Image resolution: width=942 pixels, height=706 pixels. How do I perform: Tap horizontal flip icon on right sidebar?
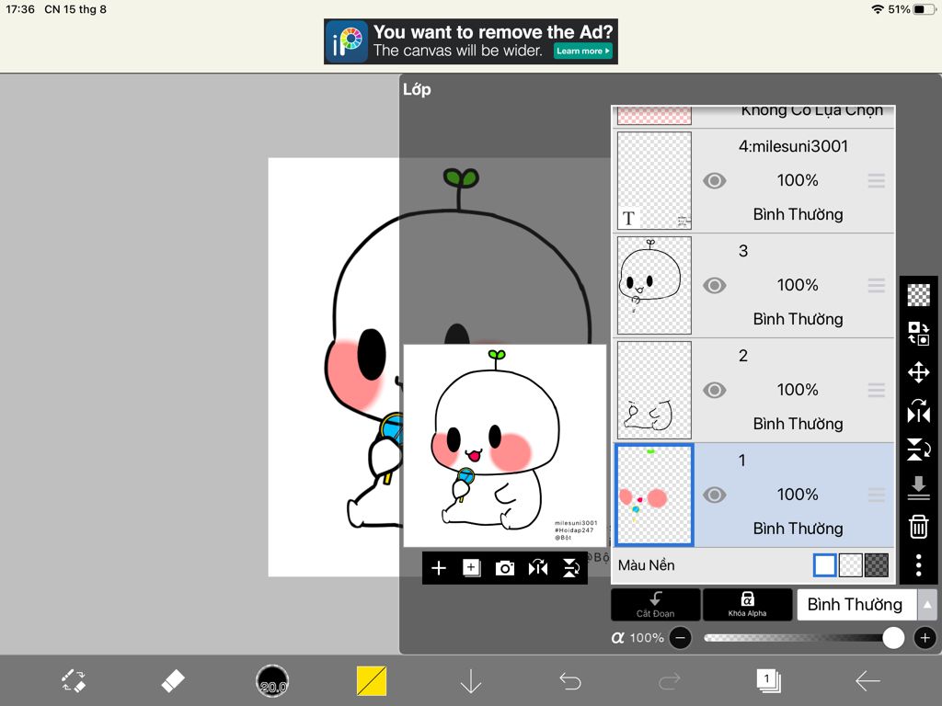[x=919, y=412]
